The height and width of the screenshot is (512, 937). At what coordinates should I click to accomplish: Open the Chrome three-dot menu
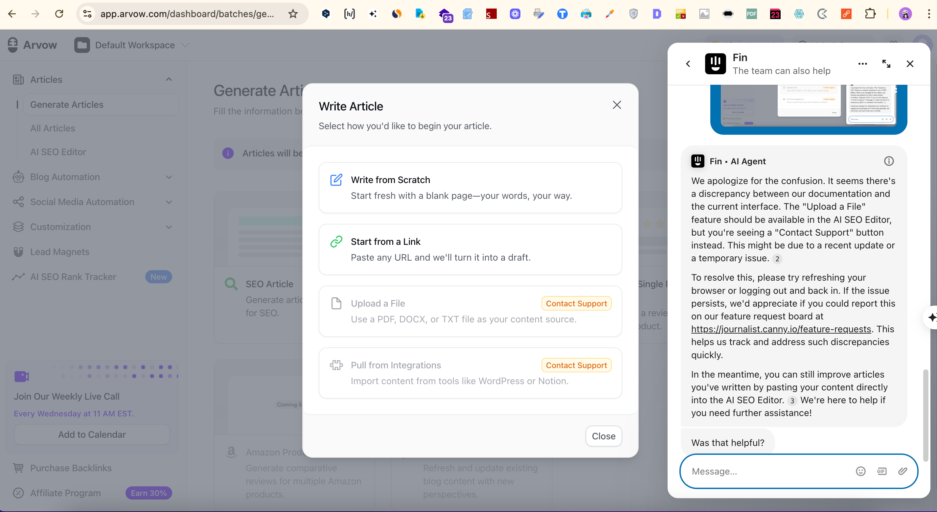929,14
